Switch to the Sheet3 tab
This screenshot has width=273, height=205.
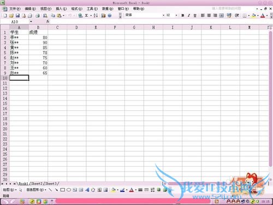click(x=51, y=184)
